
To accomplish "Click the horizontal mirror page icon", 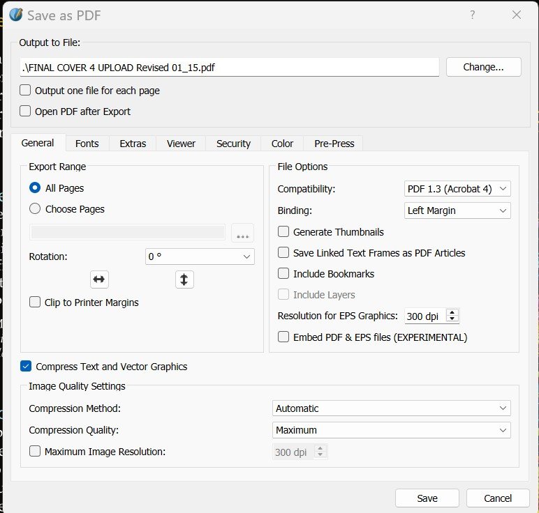I will 99,280.
